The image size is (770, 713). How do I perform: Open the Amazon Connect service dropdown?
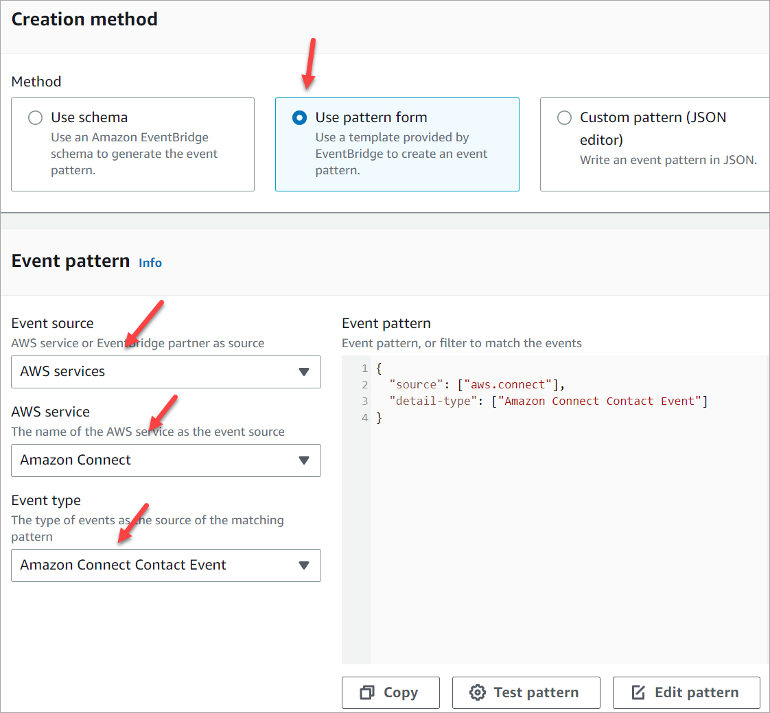166,460
